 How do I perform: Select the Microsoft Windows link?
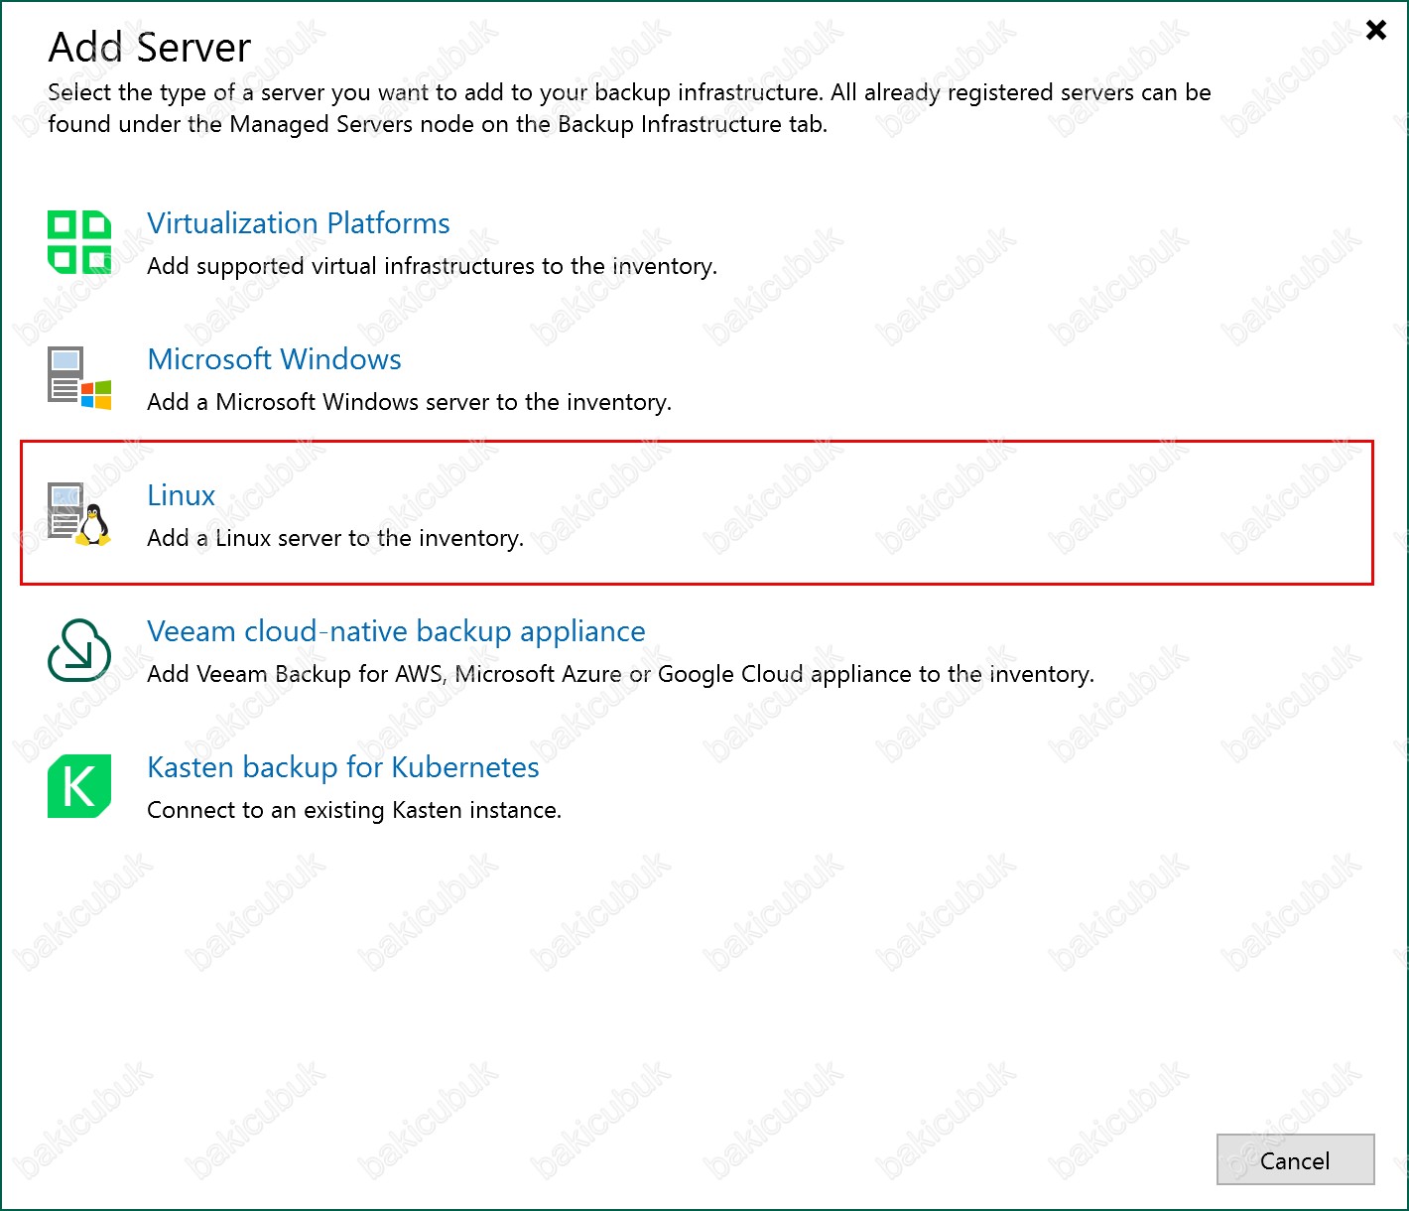(x=274, y=359)
